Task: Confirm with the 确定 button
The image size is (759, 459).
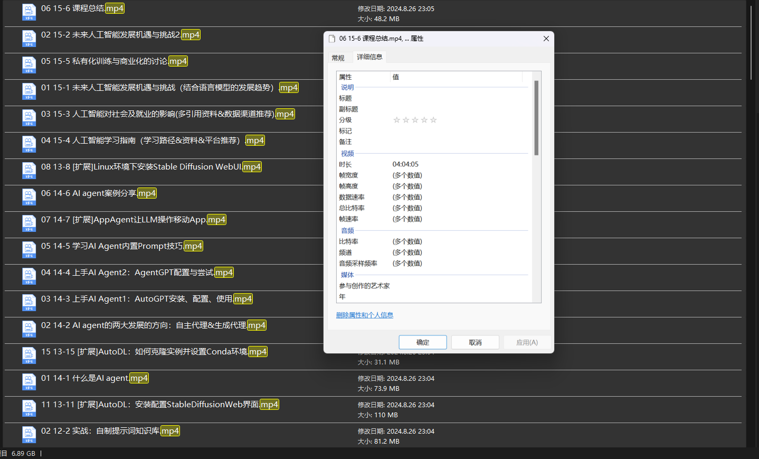Action: pyautogui.click(x=423, y=342)
